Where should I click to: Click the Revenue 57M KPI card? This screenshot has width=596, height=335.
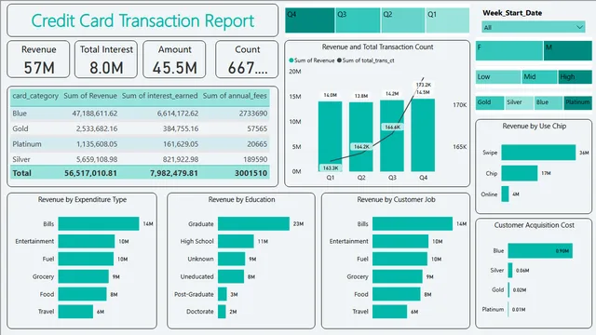point(38,60)
